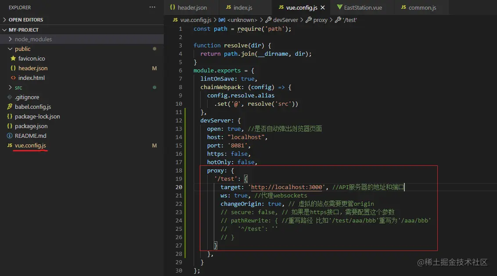Screen dimensions: 497x276
Task: Click the favicon star icon
Action: [13, 58]
